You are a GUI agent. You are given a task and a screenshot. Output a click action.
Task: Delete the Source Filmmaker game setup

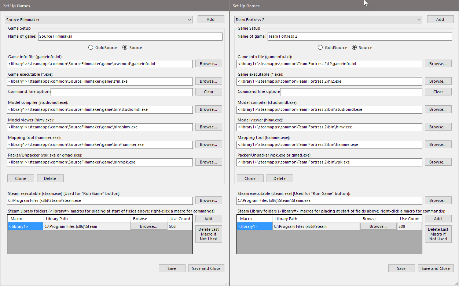tap(50, 178)
